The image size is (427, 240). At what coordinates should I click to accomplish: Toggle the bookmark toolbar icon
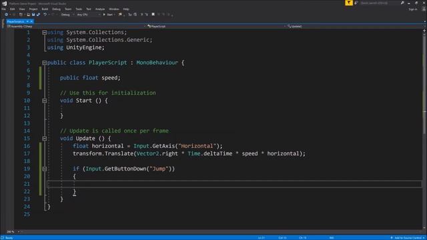153,15
